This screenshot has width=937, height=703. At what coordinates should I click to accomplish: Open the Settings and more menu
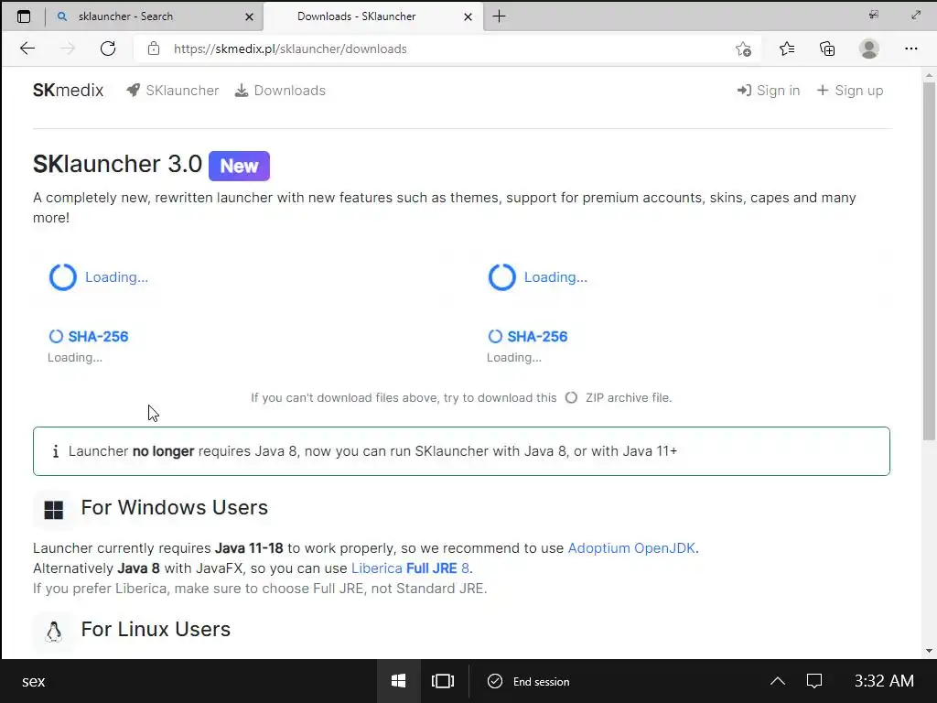[910, 49]
